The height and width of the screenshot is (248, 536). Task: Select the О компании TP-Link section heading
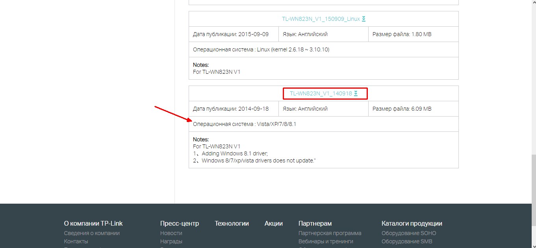tap(93, 223)
